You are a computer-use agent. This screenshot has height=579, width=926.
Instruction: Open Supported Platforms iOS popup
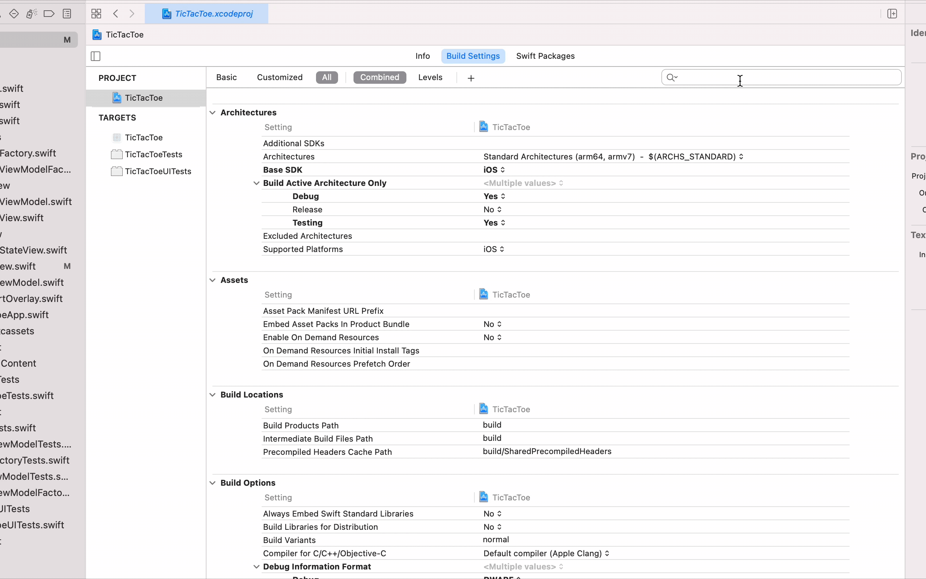pos(493,249)
